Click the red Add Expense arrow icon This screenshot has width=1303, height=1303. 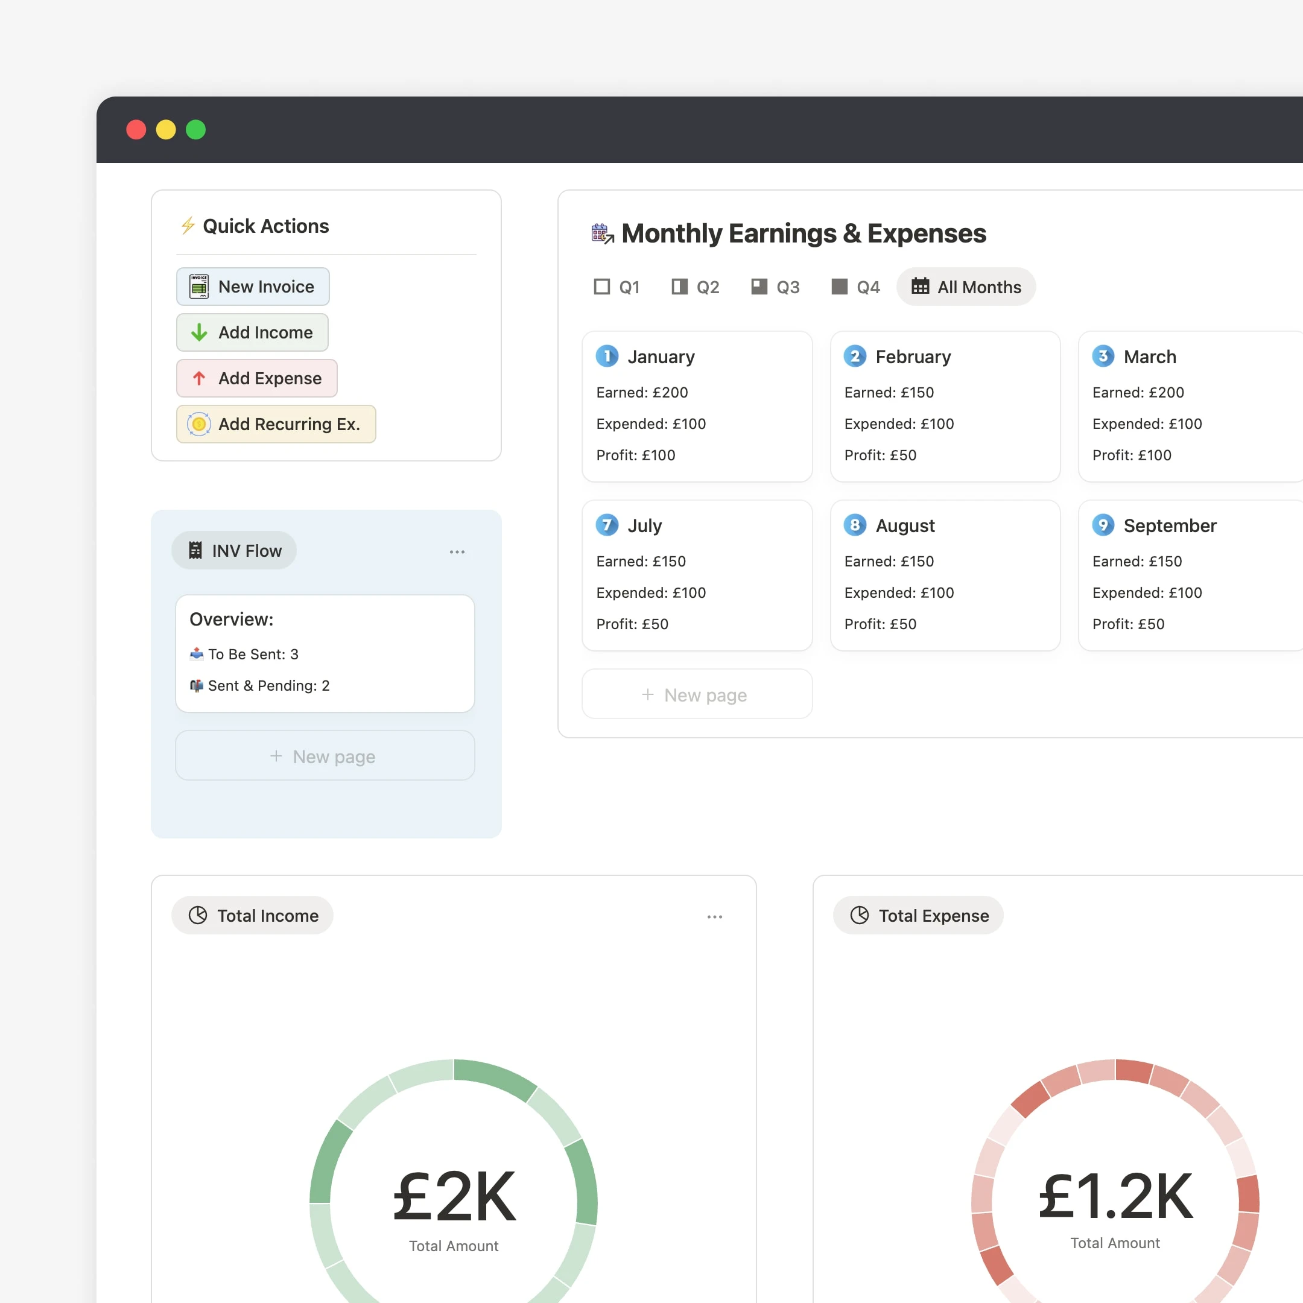pos(199,378)
